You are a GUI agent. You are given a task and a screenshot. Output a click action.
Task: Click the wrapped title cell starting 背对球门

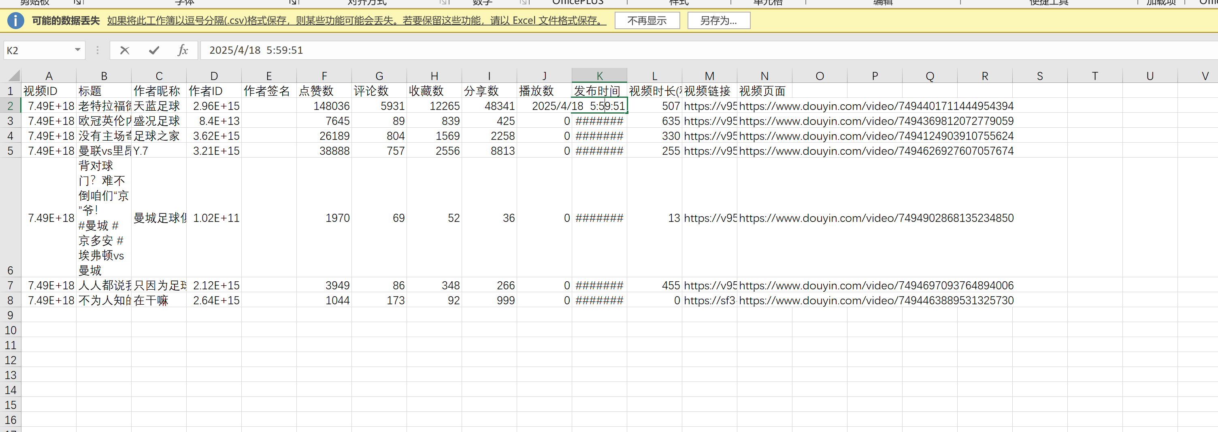(x=104, y=218)
